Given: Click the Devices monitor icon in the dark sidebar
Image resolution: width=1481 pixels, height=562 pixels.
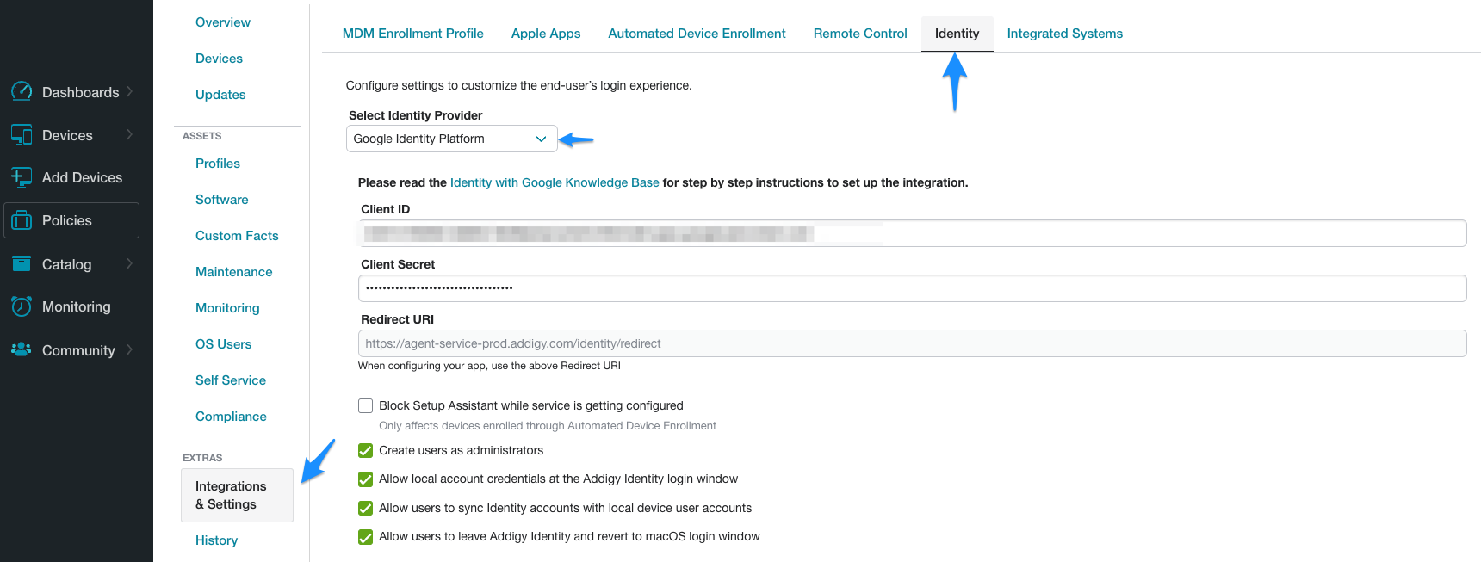Looking at the screenshot, I should point(22,134).
